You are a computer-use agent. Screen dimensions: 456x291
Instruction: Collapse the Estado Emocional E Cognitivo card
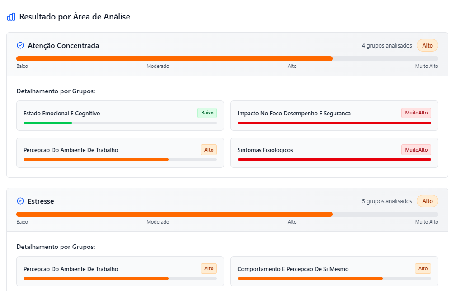(62, 113)
